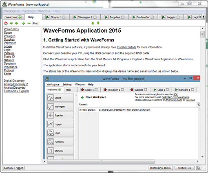This screenshot has width=208, height=173.
Task: Open Wavegen help topic link
Action: [x=9, y=36]
